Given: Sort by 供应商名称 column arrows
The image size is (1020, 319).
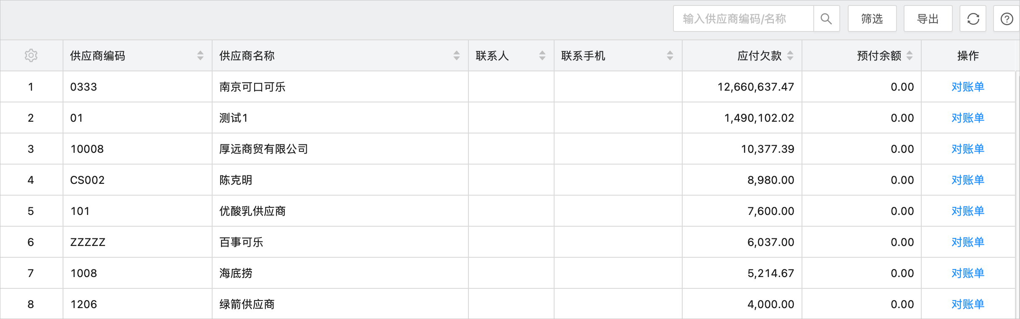Looking at the screenshot, I should [457, 55].
